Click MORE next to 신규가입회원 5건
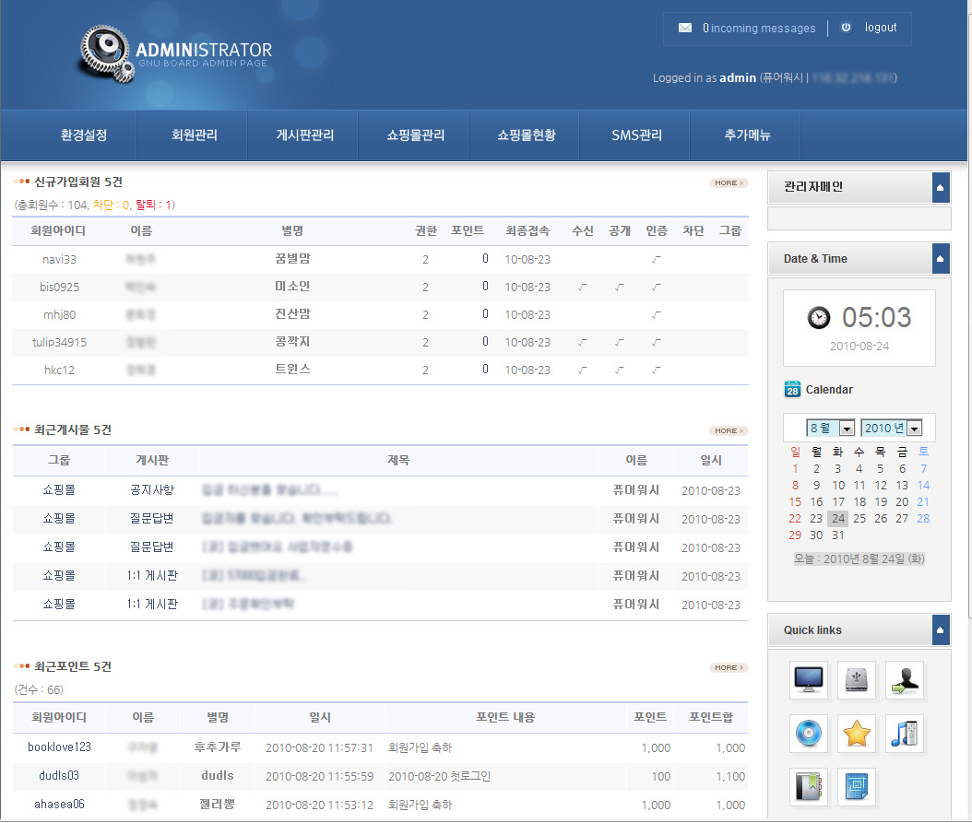 coord(729,182)
